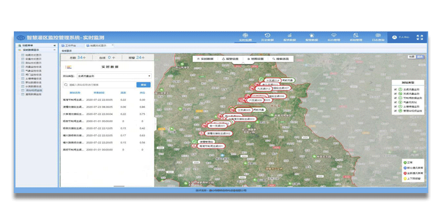This screenshot has width=442, height=224.
Task: Click the red marker left of 渡槽交接段主渠002
Action: pos(202,133)
